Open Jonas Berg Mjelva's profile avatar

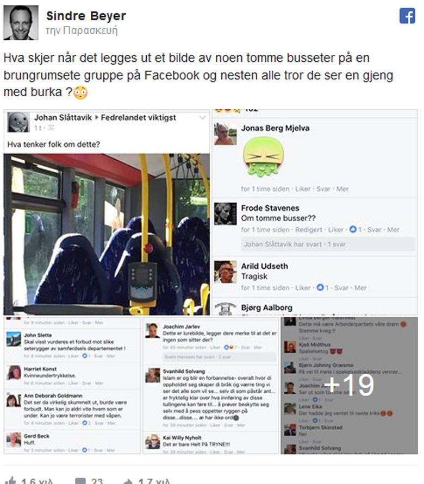coord(226,134)
